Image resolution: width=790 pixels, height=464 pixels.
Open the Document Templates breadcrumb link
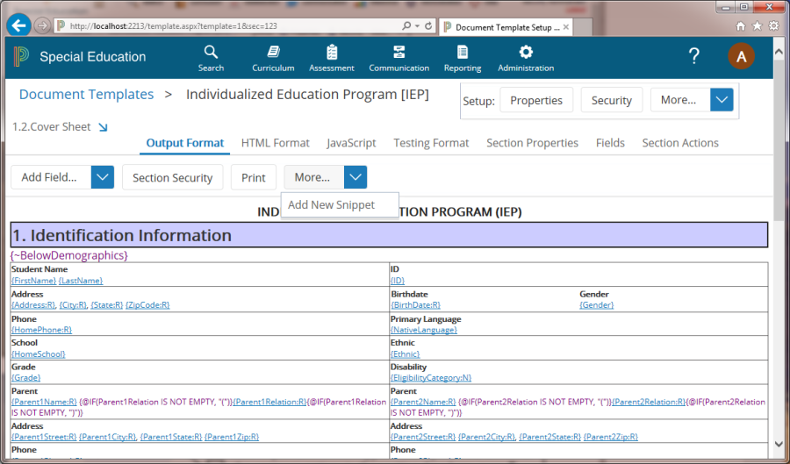(x=86, y=95)
